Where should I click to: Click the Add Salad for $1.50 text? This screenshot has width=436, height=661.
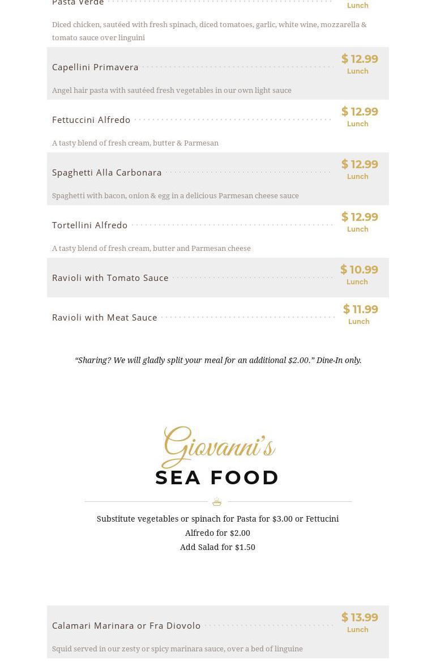click(217, 547)
